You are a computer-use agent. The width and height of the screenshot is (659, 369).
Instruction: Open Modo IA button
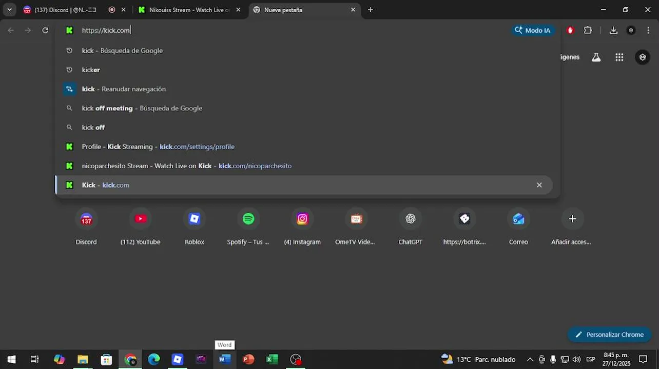tap(533, 30)
